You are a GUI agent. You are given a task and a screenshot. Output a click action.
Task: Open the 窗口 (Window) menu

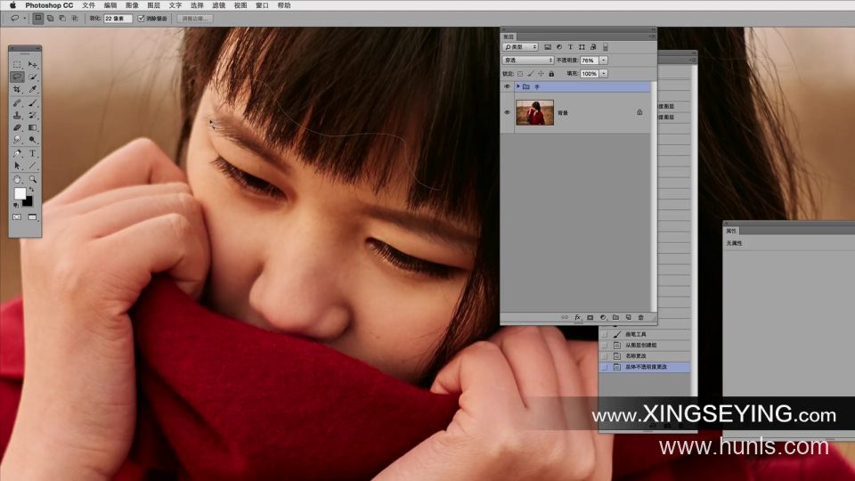click(262, 5)
